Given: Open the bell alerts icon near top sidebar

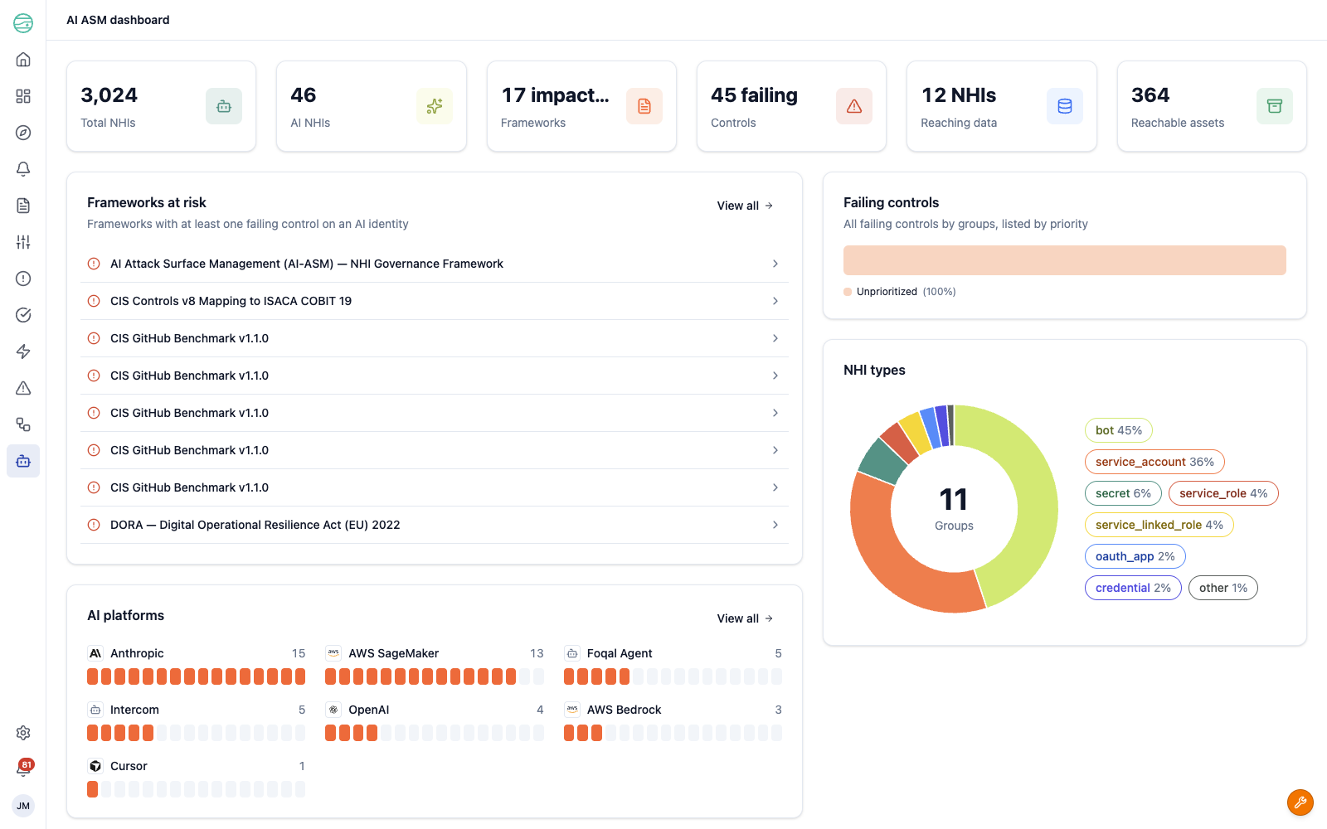Looking at the screenshot, I should (23, 169).
